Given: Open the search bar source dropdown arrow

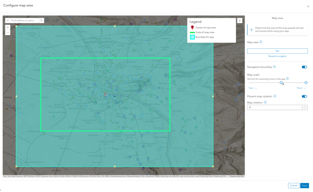Looking at the screenshot, I should click(x=8, y=20).
